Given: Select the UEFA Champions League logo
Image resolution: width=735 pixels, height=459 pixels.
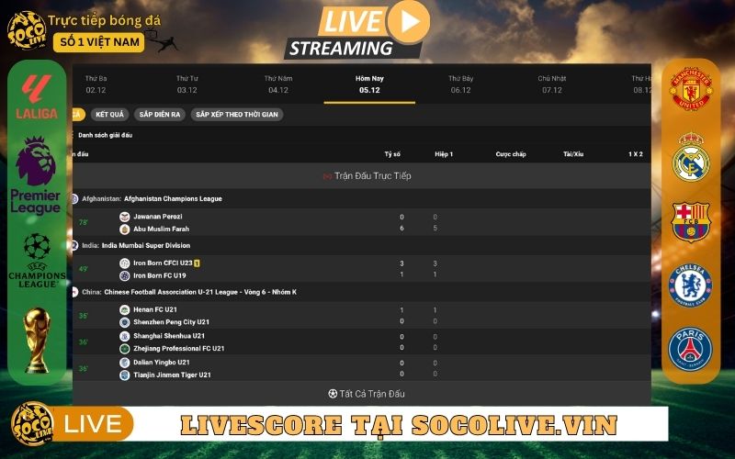Looking at the screenshot, I should point(37,261).
